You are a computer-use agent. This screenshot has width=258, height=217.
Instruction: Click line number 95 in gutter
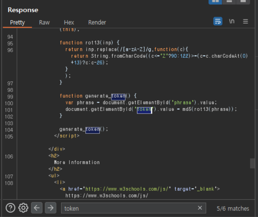pyautogui.click(x=10, y=44)
